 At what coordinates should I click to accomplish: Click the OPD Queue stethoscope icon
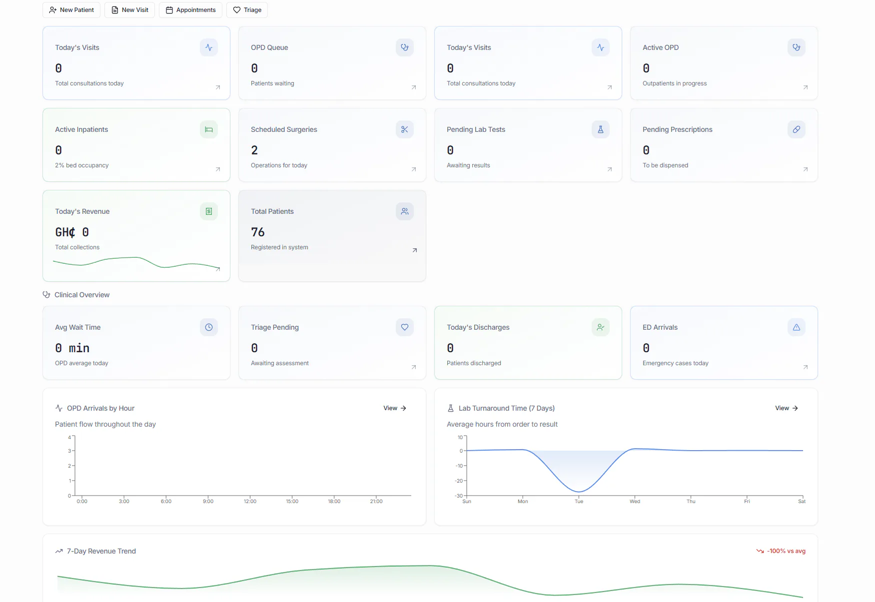pyautogui.click(x=405, y=47)
